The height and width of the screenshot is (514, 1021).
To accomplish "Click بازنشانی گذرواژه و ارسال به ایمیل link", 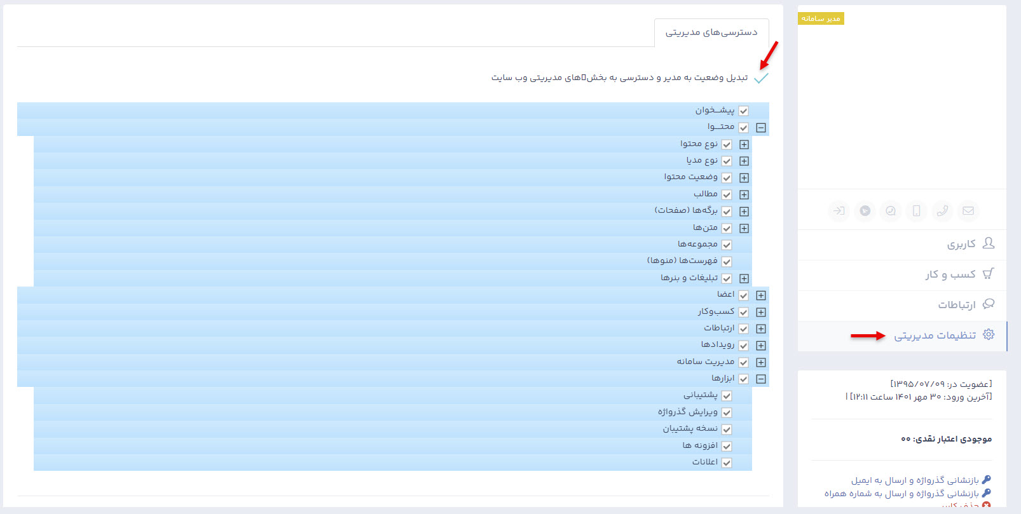I will pos(915,480).
